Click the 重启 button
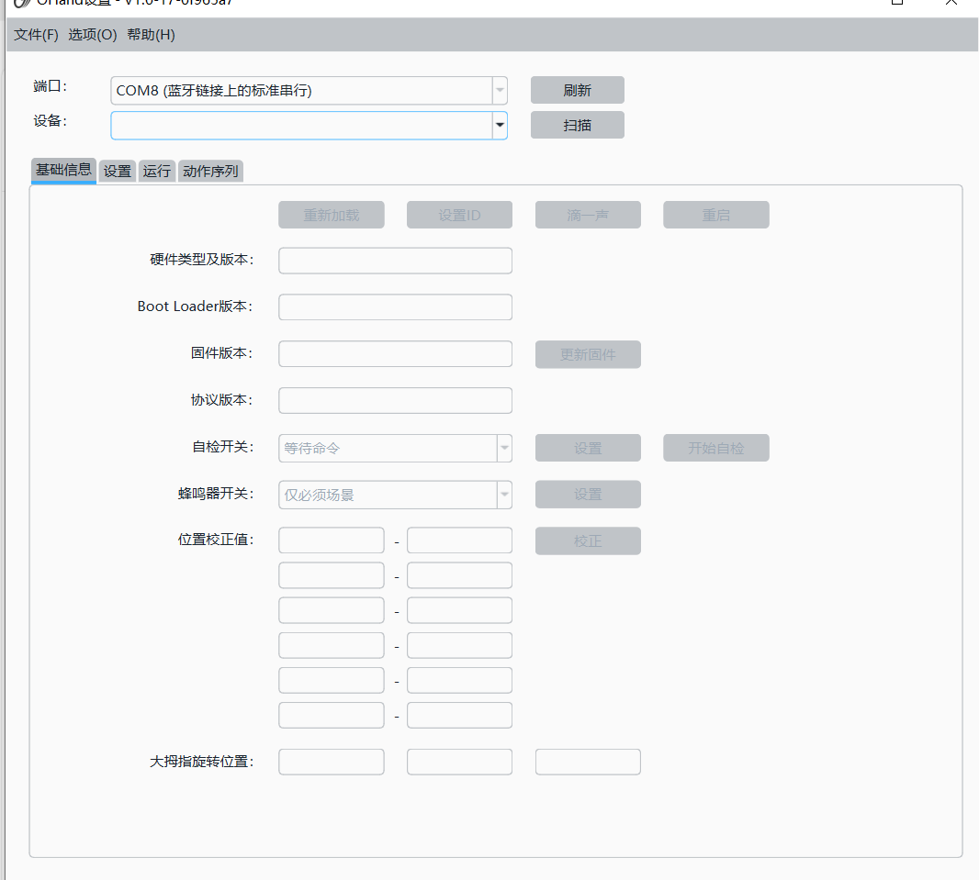Screen dimensions: 979x880 pyautogui.click(x=716, y=215)
